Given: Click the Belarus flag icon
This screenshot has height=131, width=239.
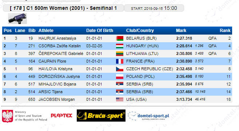Looking at the screenshot, I should click(x=120, y=38).
